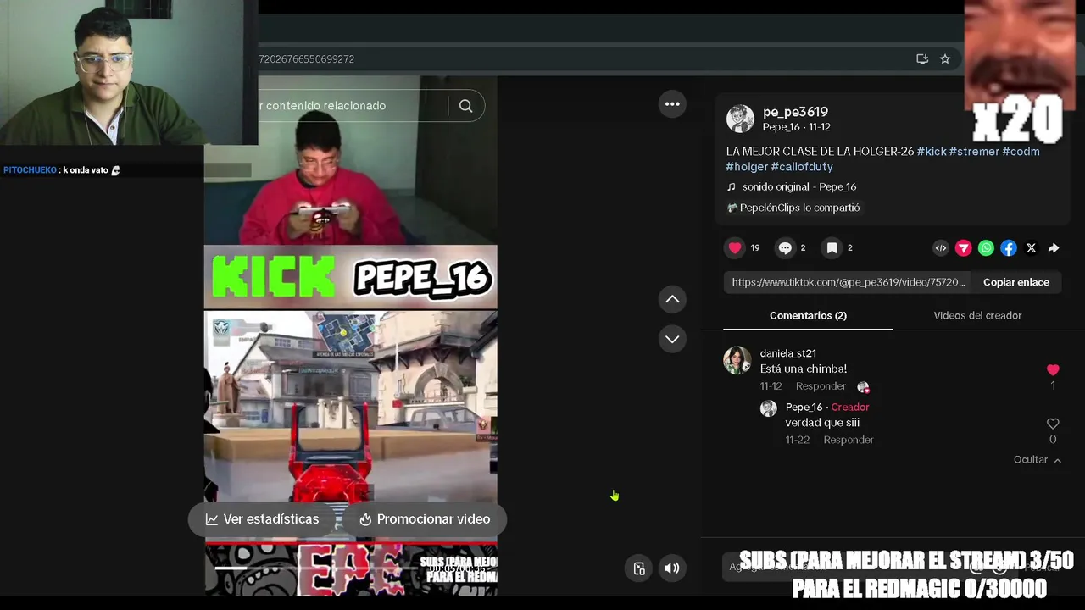
Task: Click PepelónClips lo compartió text
Action: coord(799,208)
